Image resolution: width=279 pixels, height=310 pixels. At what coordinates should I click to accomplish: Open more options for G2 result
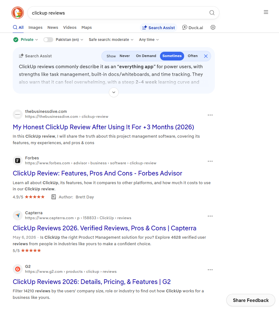click(210, 270)
